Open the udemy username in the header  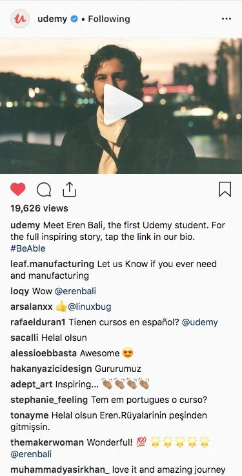pos(52,19)
